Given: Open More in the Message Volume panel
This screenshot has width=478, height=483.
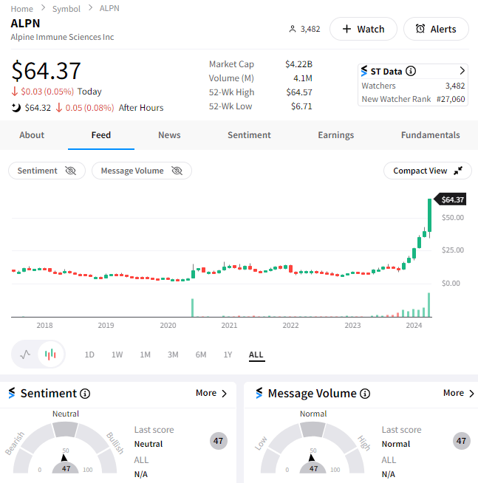Looking at the screenshot, I should click(459, 393).
